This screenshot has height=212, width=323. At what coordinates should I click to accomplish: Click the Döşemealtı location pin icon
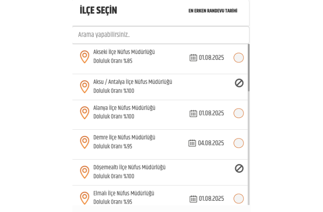pos(84,172)
